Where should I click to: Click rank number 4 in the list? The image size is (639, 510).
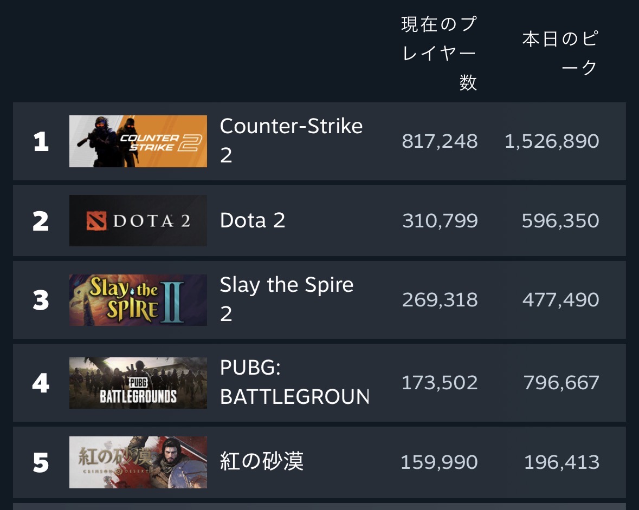(41, 383)
